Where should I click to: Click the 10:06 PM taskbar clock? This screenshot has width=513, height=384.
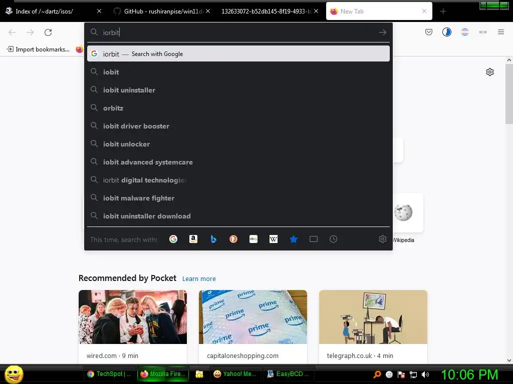point(469,374)
